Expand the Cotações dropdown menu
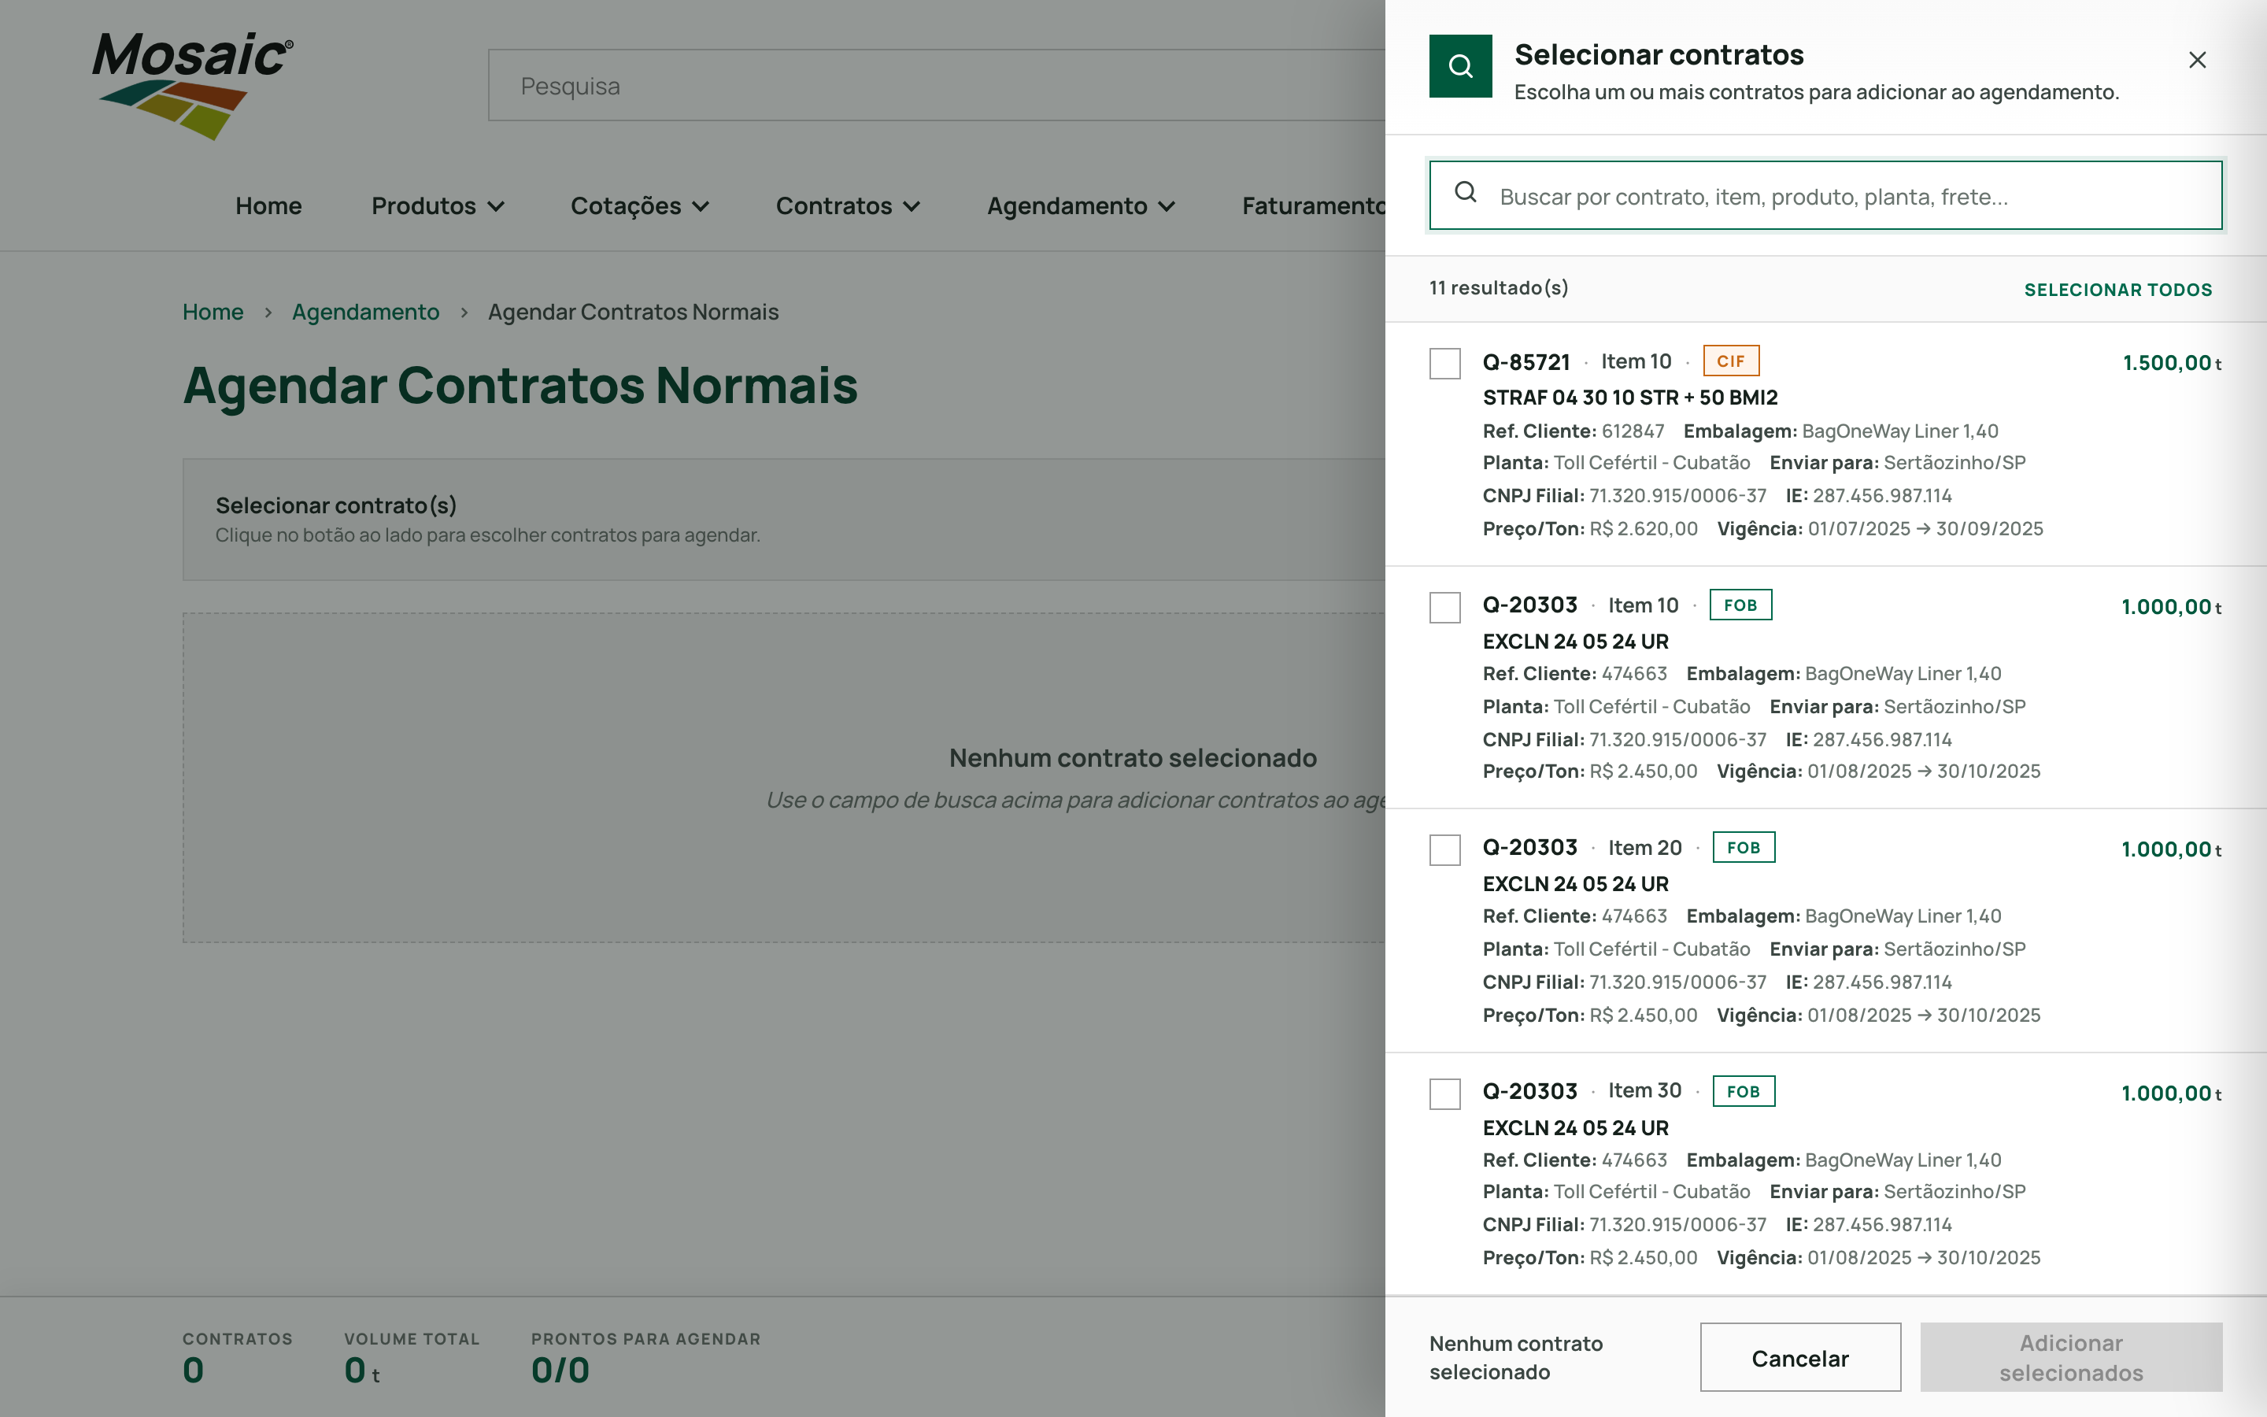This screenshot has width=2267, height=1417. [640, 205]
